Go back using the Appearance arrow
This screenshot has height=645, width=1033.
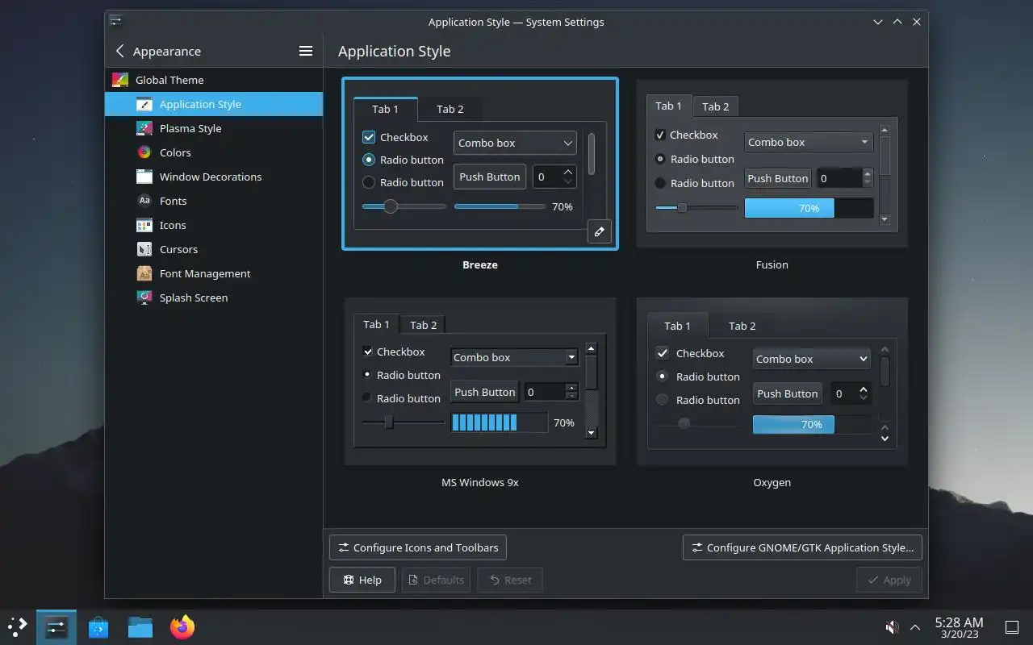tap(120, 51)
